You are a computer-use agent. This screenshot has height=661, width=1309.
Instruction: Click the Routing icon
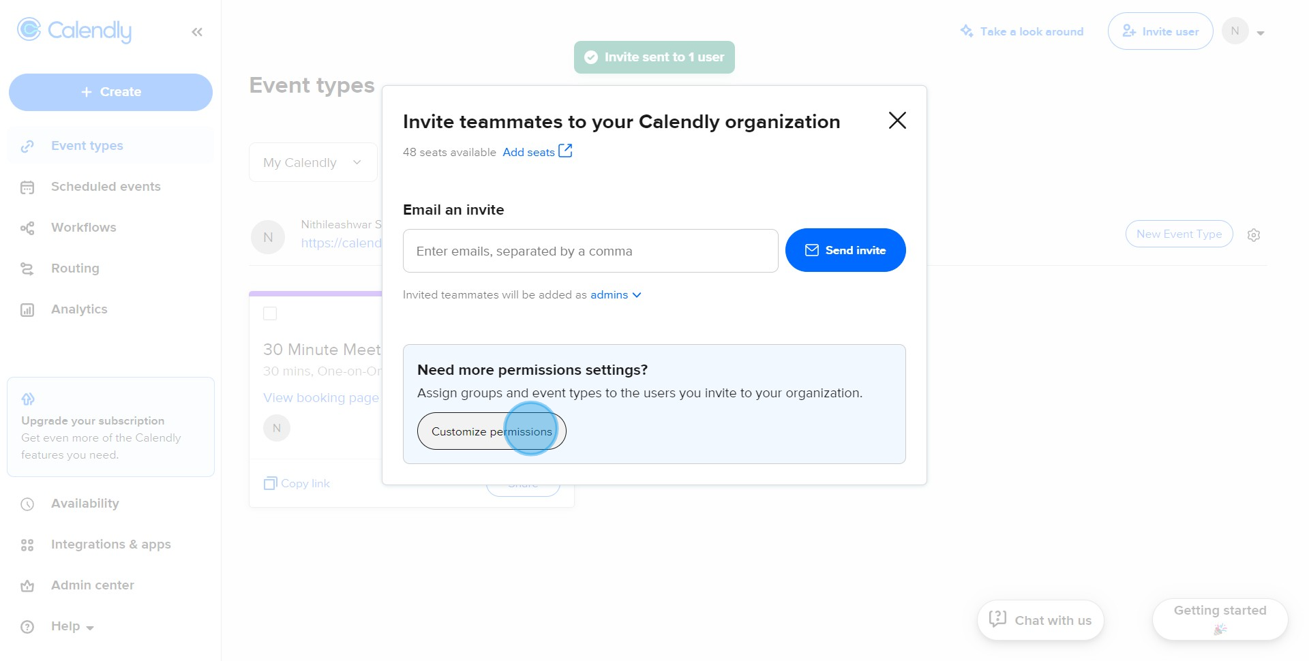tap(27, 269)
